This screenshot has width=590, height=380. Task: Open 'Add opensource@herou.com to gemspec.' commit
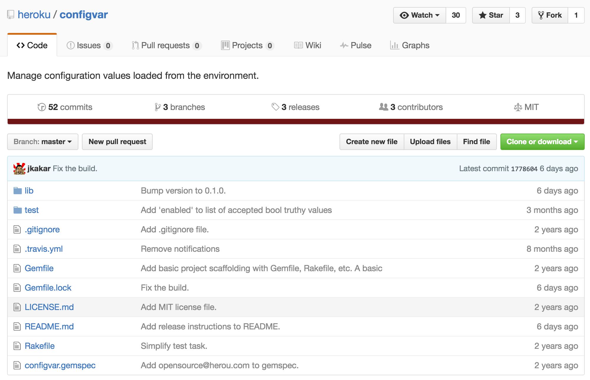pos(220,365)
